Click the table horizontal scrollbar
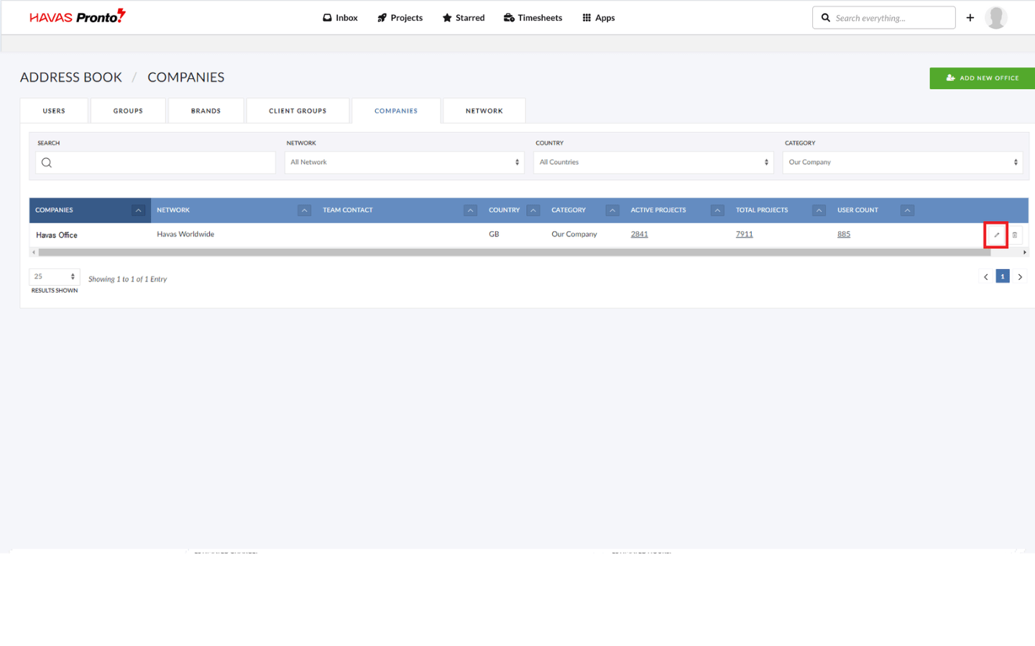Image resolution: width=1035 pixels, height=646 pixels. 515,253
